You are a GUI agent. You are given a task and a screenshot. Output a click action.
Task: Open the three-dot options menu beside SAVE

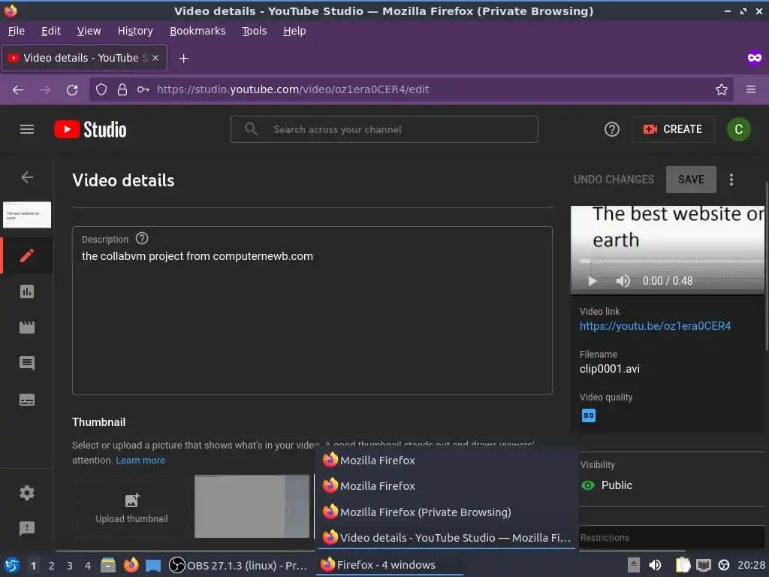tap(731, 180)
